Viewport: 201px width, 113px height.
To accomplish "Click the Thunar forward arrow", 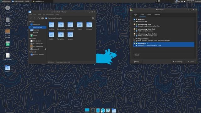I will 35,18.
